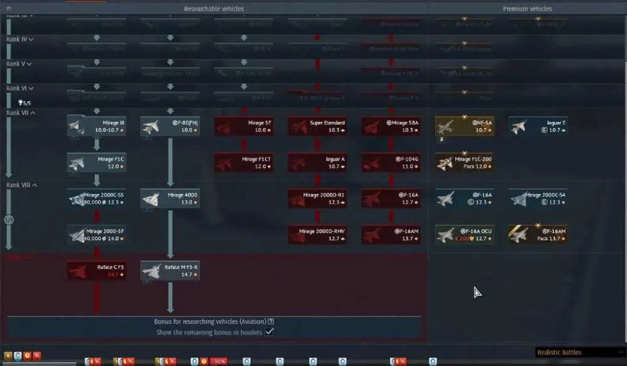The image size is (627, 366).
Task: Click the Premium vehicles header
Action: click(x=527, y=8)
